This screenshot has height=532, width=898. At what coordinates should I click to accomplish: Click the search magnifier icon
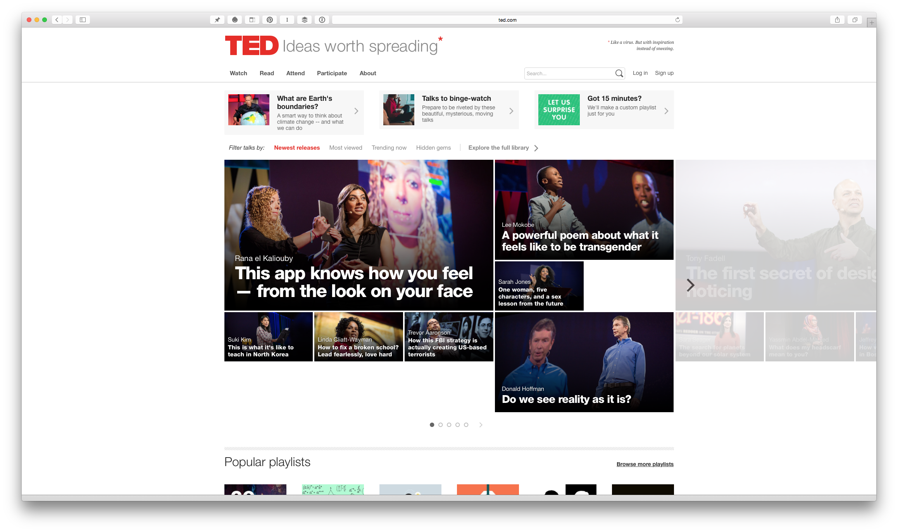[x=619, y=73]
